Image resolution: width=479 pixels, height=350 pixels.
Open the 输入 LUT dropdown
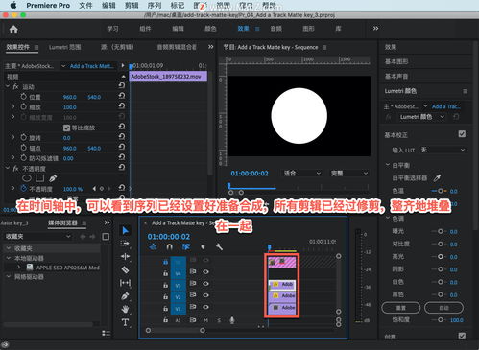click(443, 150)
